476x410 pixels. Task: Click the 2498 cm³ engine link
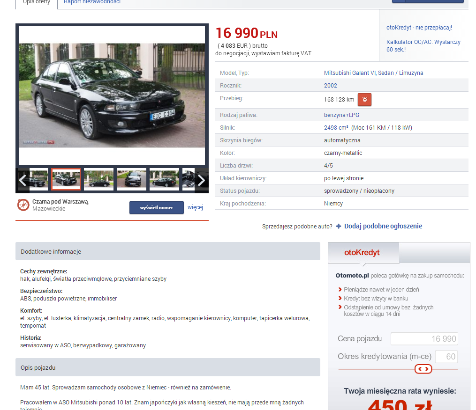click(x=336, y=128)
